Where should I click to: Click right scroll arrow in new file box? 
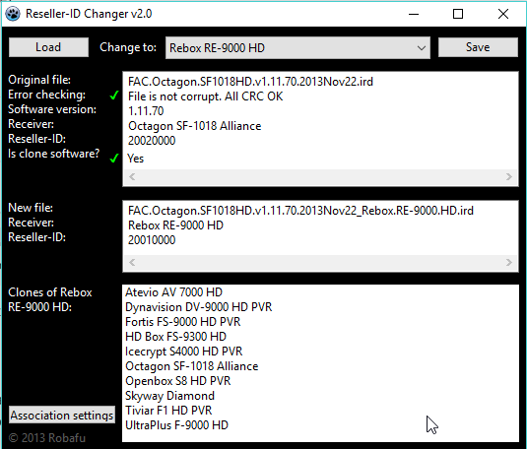(x=509, y=263)
